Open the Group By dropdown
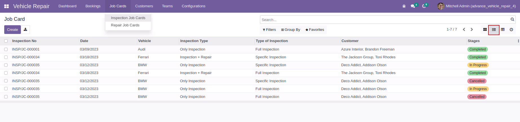This screenshot has width=520, height=122. click(291, 30)
